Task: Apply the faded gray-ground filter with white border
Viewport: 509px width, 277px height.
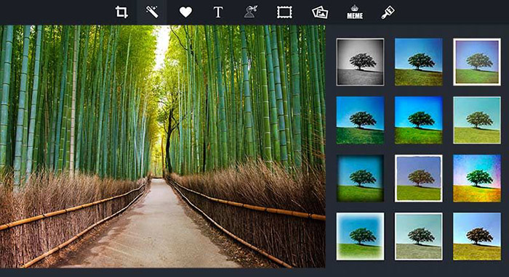Action: click(418, 236)
